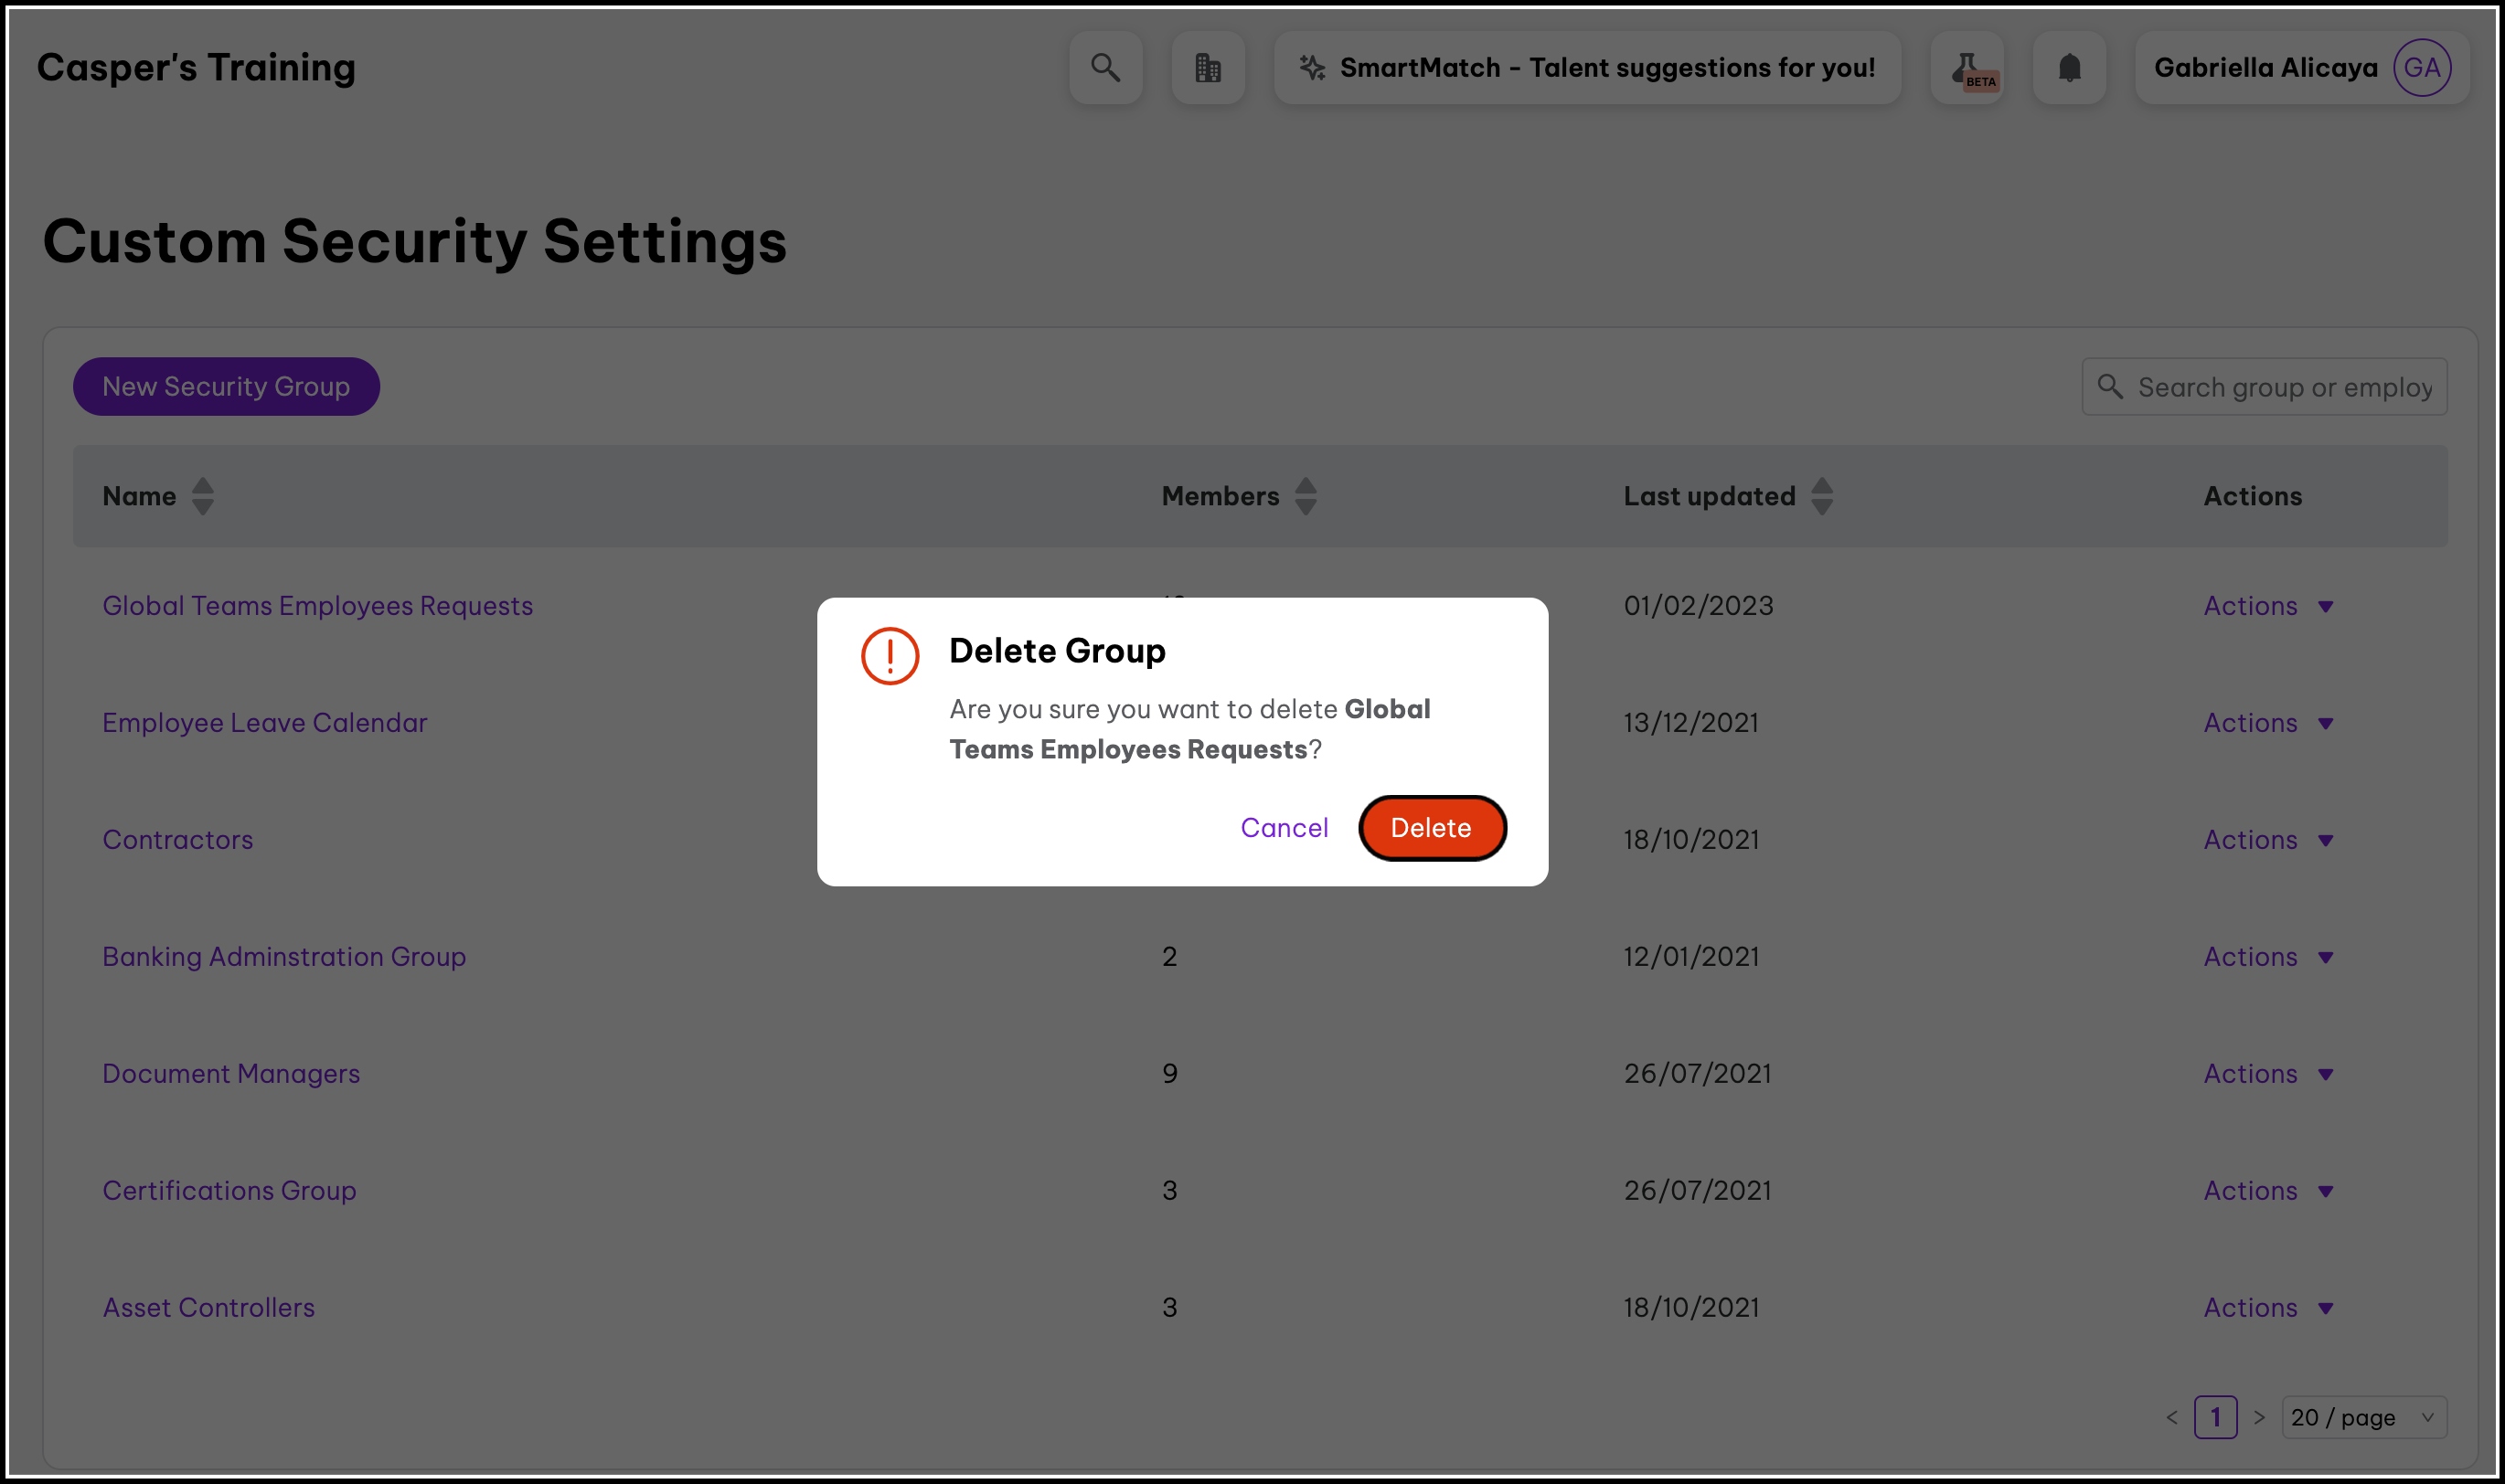The height and width of the screenshot is (1484, 2505).
Task: Sort table by Name column
Action: point(202,496)
